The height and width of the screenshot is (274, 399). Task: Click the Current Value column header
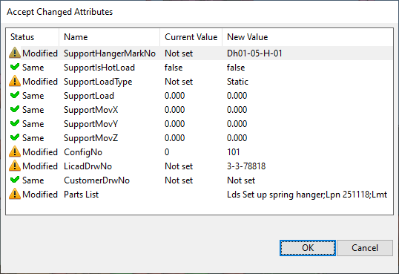click(x=191, y=37)
